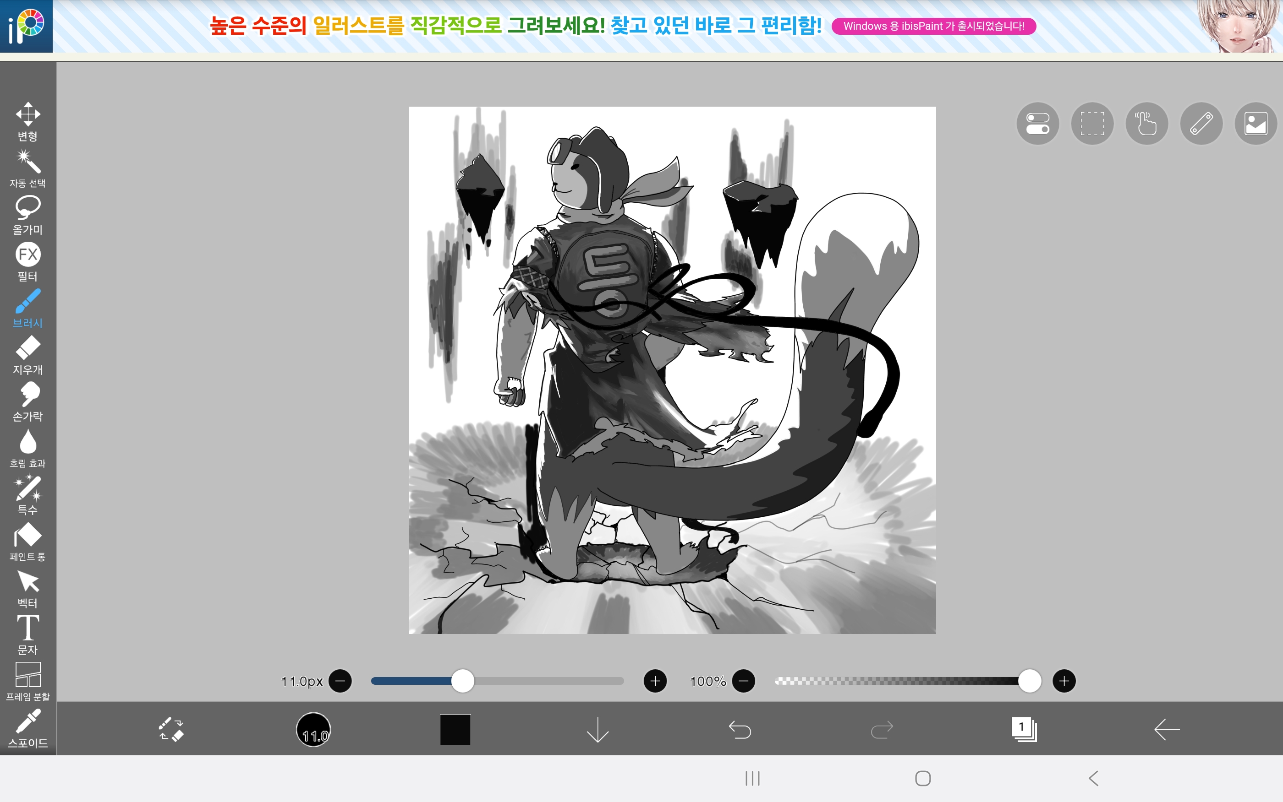Open the black current color swatch
This screenshot has width=1283, height=802.
[x=455, y=729]
